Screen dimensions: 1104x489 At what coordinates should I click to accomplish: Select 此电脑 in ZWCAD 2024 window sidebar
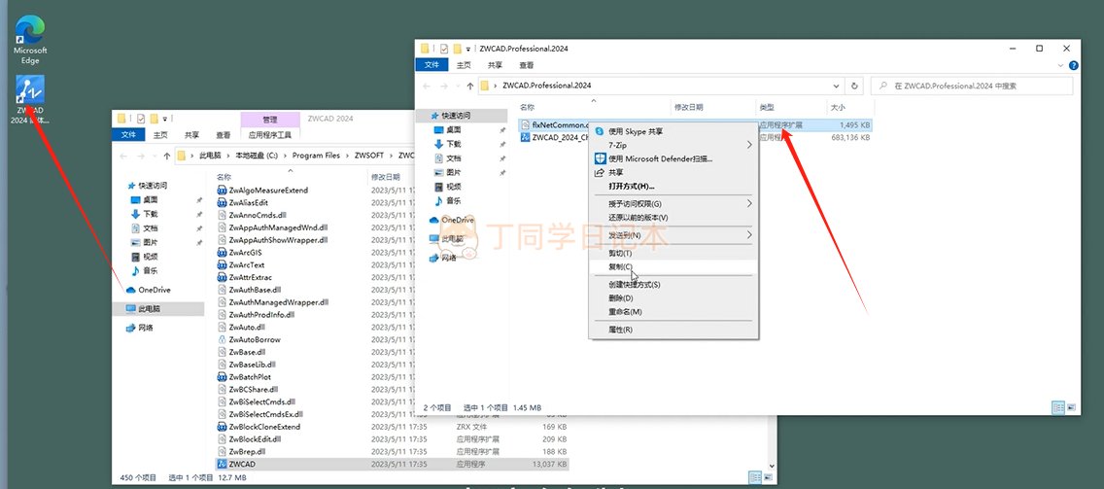click(143, 308)
